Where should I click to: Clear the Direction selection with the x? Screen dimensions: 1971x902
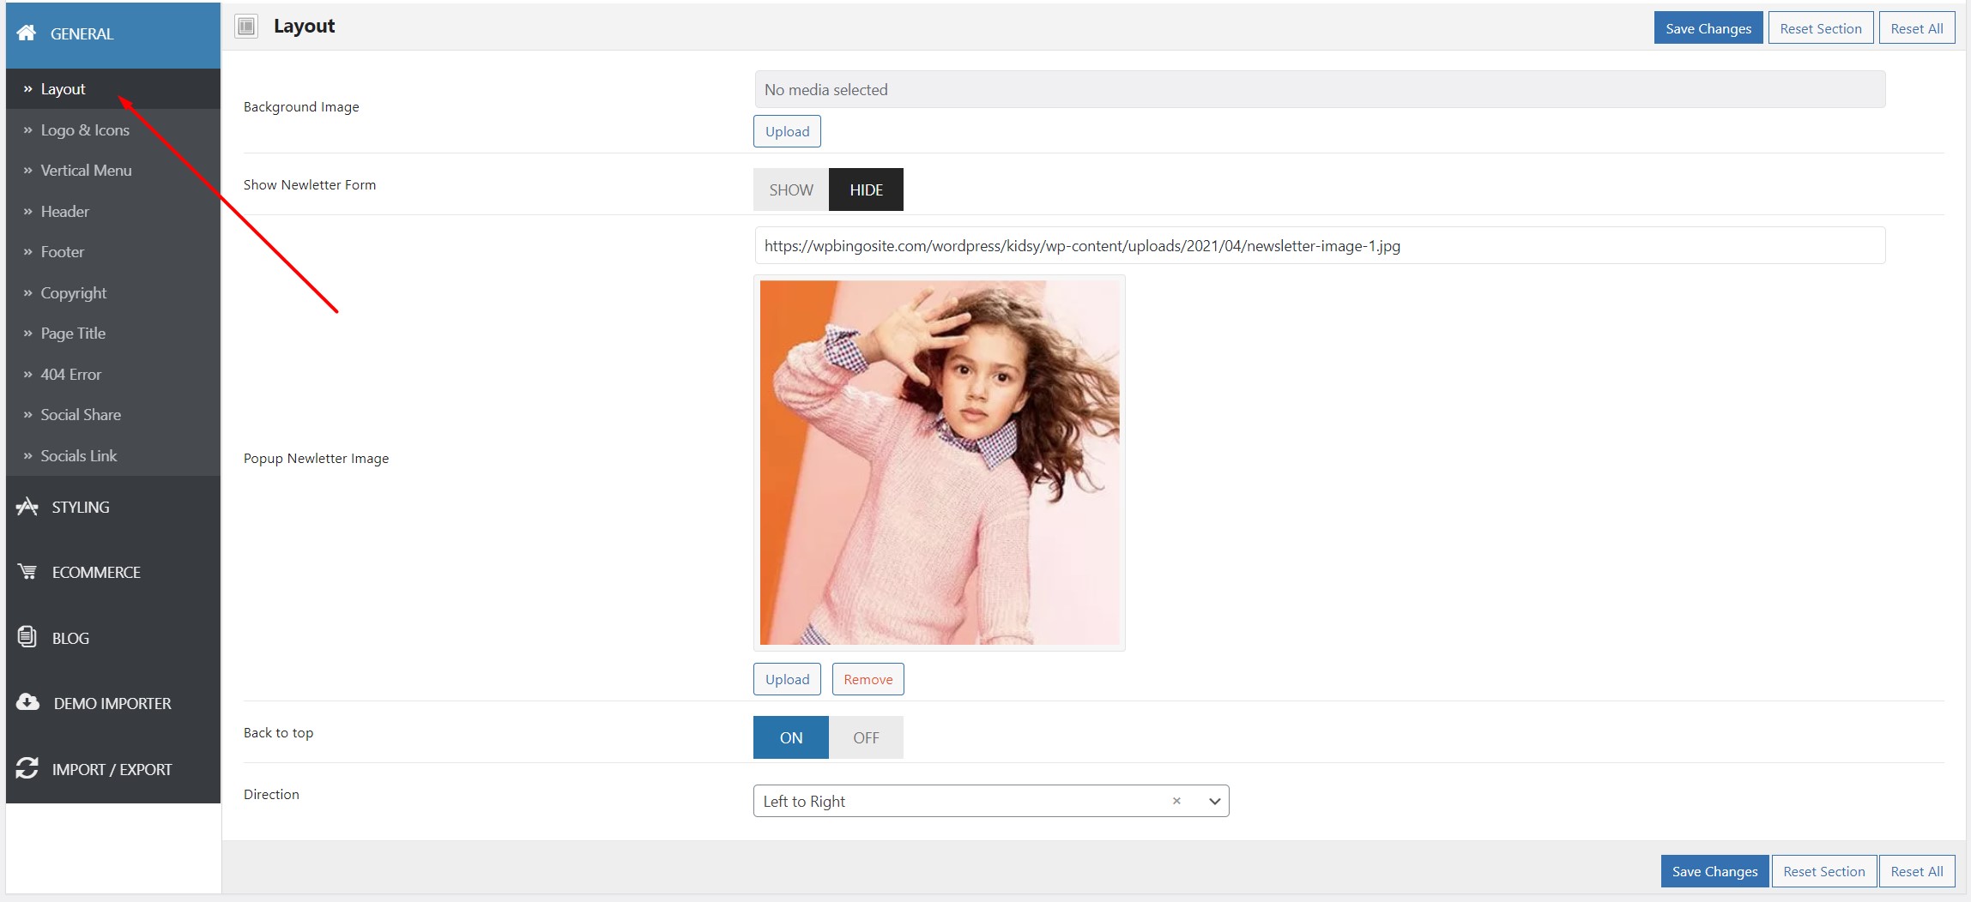point(1176,801)
